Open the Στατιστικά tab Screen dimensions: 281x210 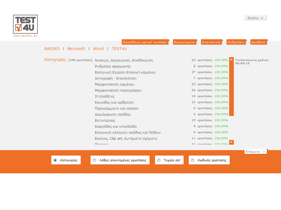click(211, 42)
